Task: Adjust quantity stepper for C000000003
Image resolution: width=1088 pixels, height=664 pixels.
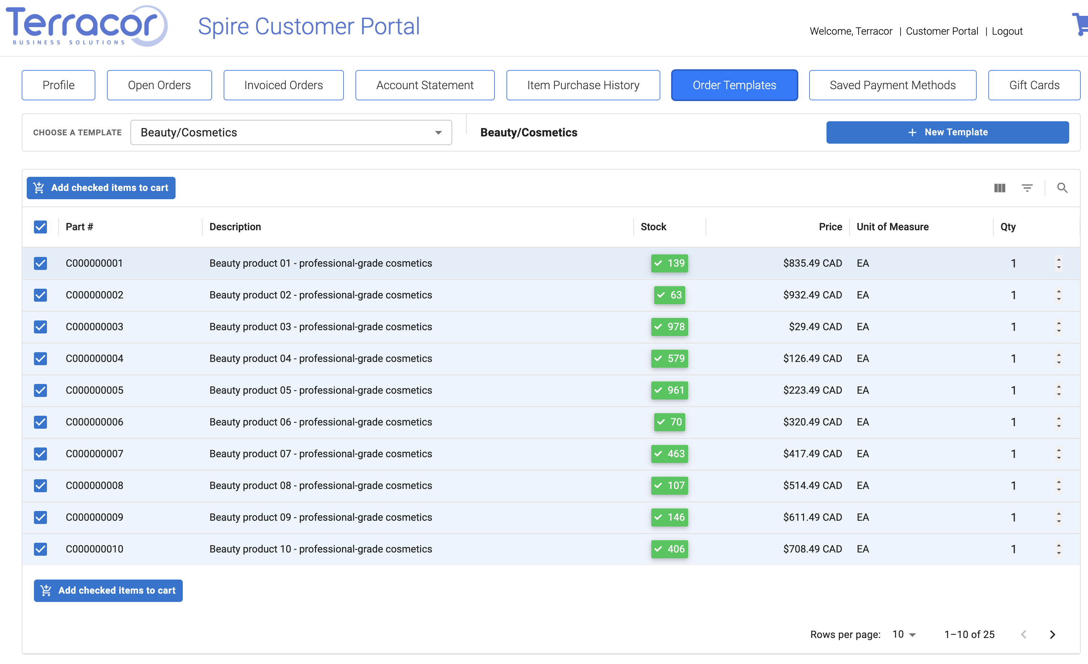Action: (x=1058, y=327)
